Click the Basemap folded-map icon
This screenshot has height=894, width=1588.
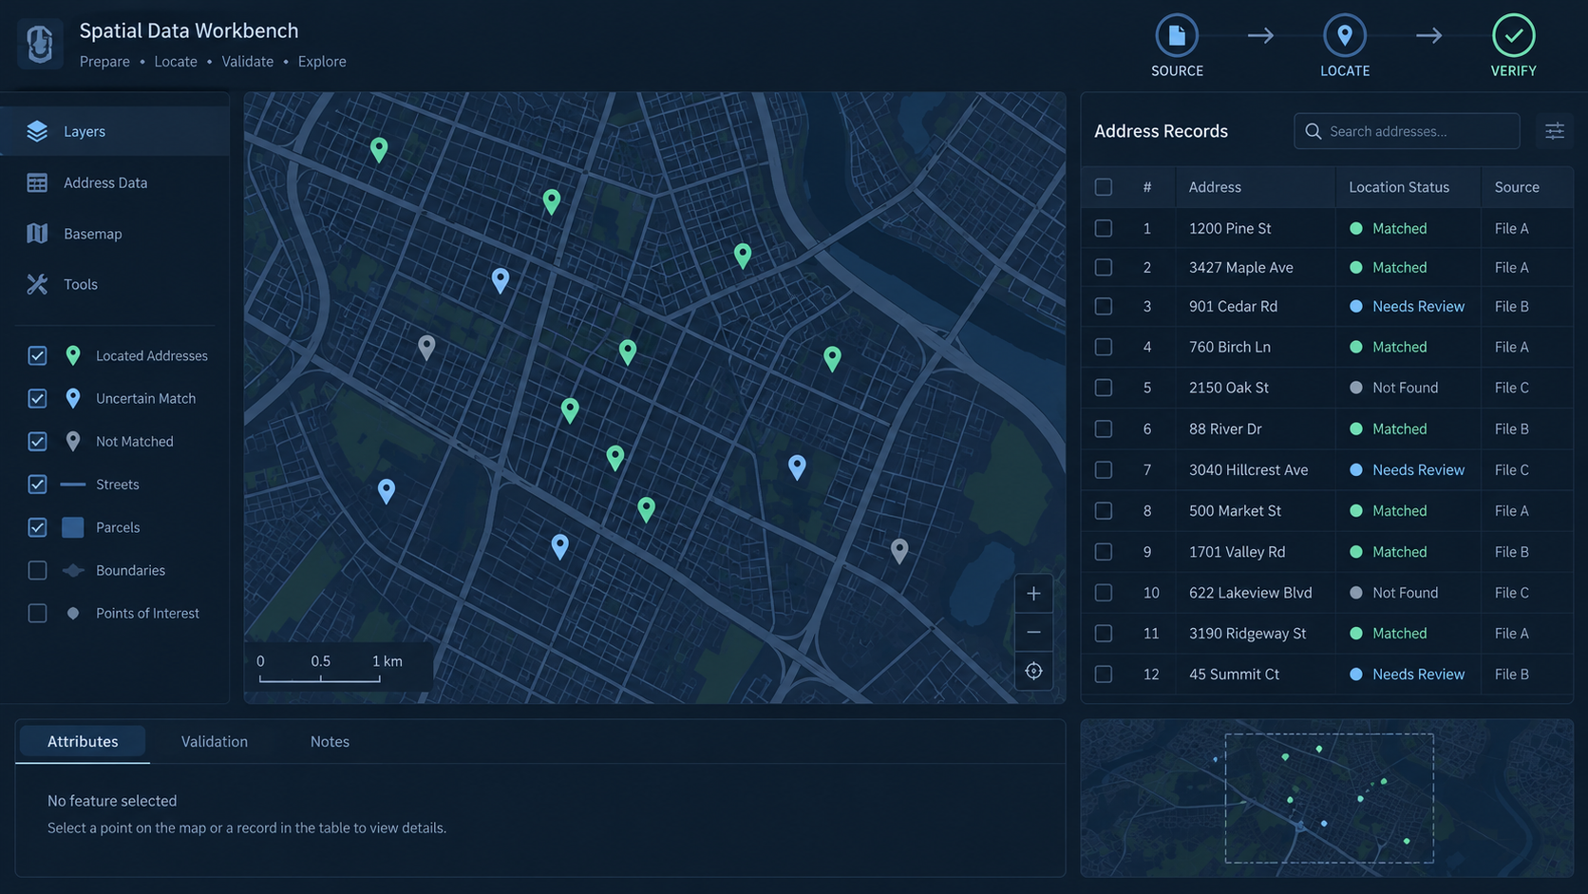click(x=37, y=234)
